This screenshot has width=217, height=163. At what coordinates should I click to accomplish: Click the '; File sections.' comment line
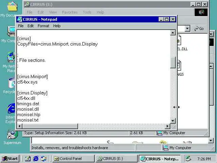(x=32, y=60)
